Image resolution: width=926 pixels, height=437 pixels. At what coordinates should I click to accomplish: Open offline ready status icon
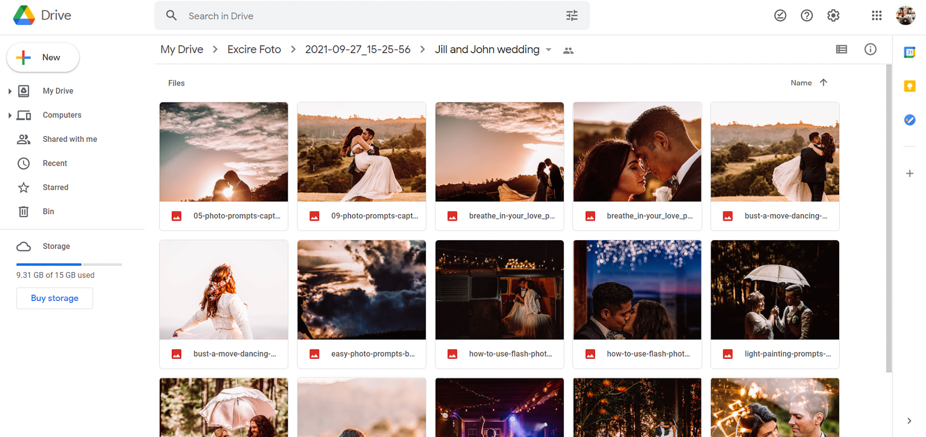pos(780,16)
